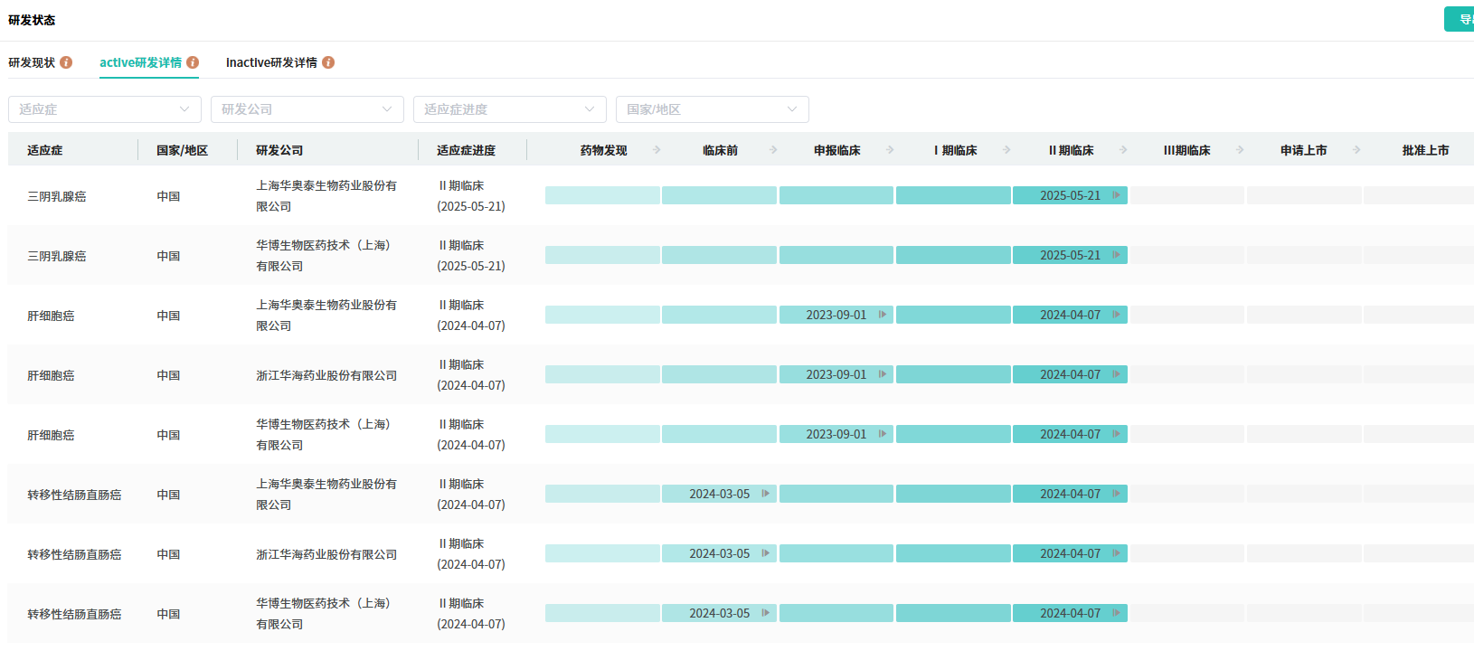Click arrow icon after 申请上市 column header
Screen dimensions: 1474x651
pos(1356,150)
